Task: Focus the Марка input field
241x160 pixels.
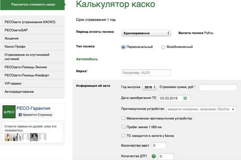Action: (x=146, y=73)
